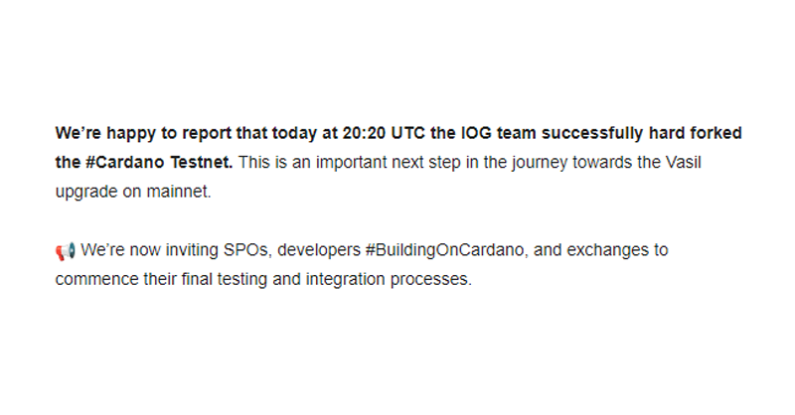Click the word "developers" in second paragraph
The image size is (795, 415).
tap(319, 250)
